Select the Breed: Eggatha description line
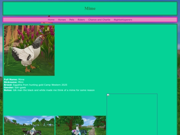The image size is (180, 135). coord(36,85)
